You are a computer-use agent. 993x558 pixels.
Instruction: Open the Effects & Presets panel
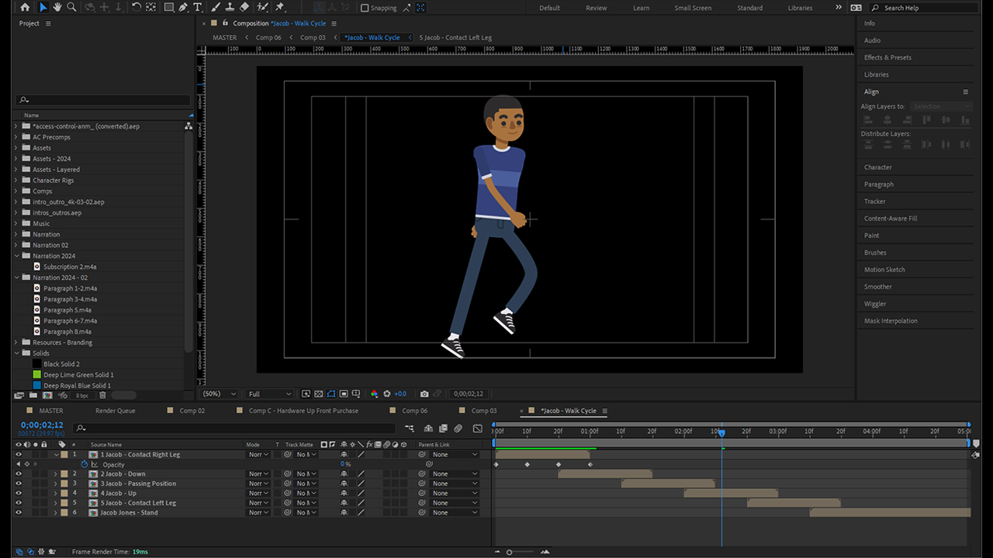click(887, 57)
